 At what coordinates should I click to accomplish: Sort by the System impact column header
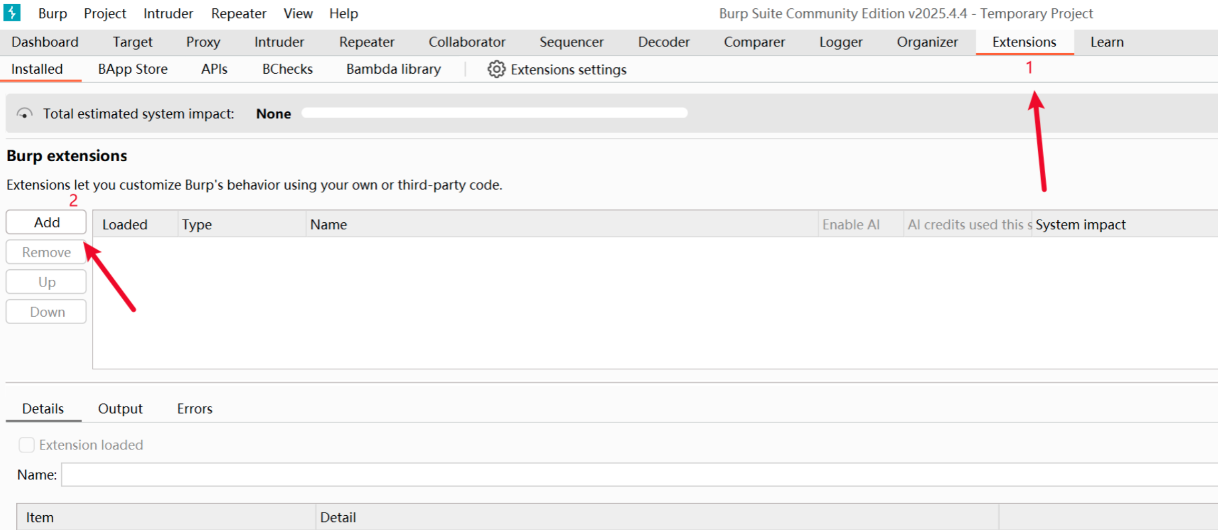pyautogui.click(x=1125, y=224)
